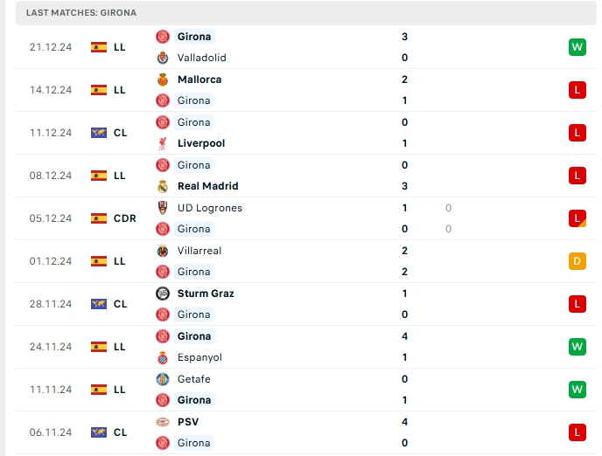Click the Liverpool club crest icon

click(x=162, y=143)
